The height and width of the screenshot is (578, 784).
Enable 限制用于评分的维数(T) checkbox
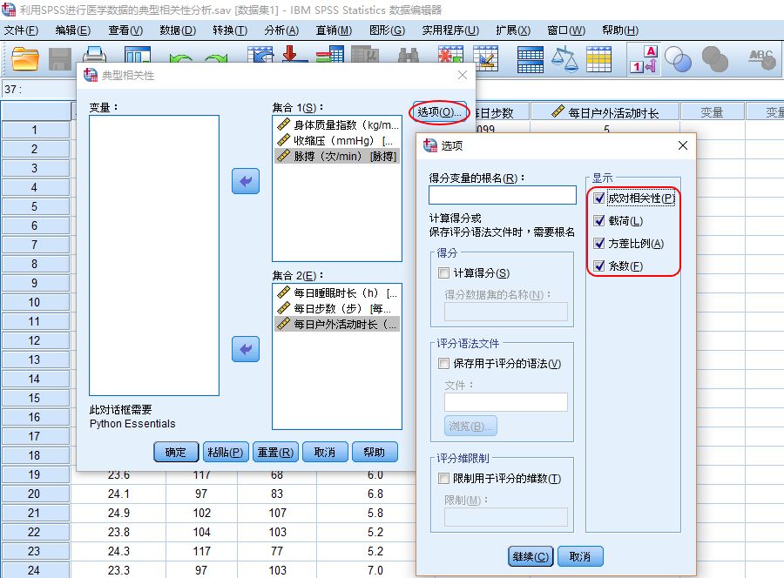point(443,478)
